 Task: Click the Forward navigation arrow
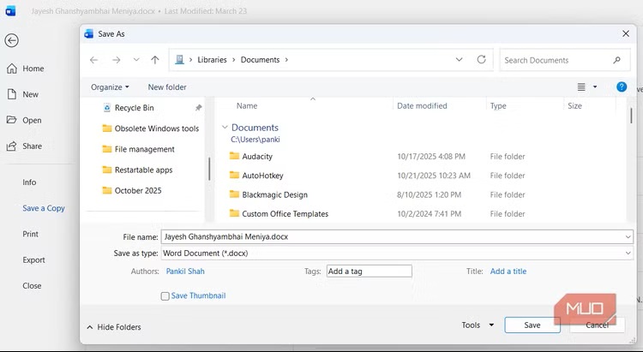[x=116, y=60]
